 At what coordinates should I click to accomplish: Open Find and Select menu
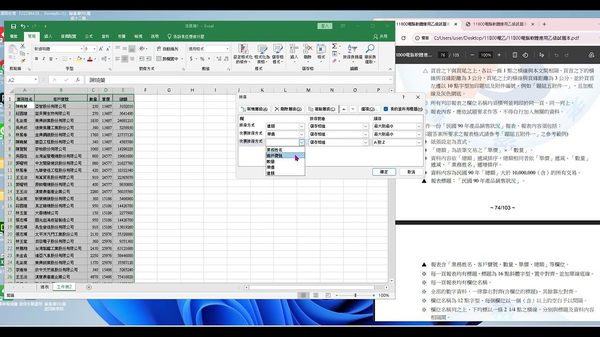tap(370, 54)
